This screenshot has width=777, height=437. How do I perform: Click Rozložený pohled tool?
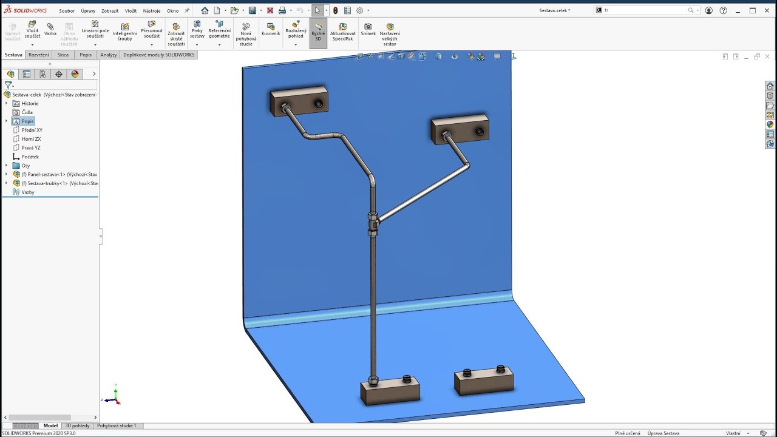tap(296, 30)
